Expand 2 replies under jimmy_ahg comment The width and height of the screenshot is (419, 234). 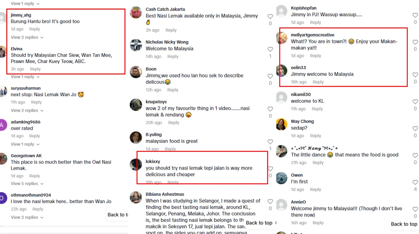click(x=27, y=37)
